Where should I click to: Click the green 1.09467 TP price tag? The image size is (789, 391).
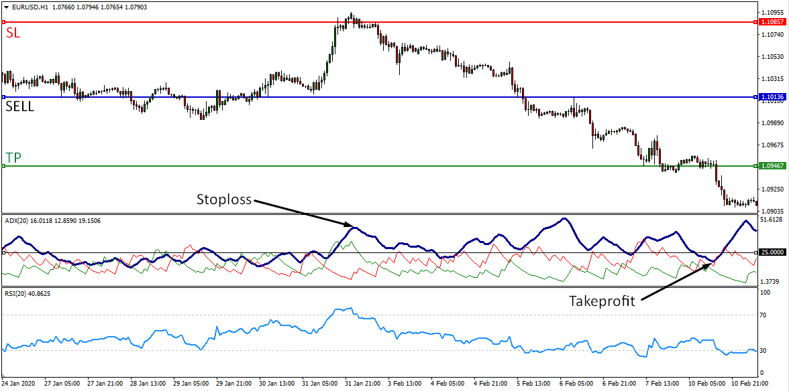click(x=772, y=164)
